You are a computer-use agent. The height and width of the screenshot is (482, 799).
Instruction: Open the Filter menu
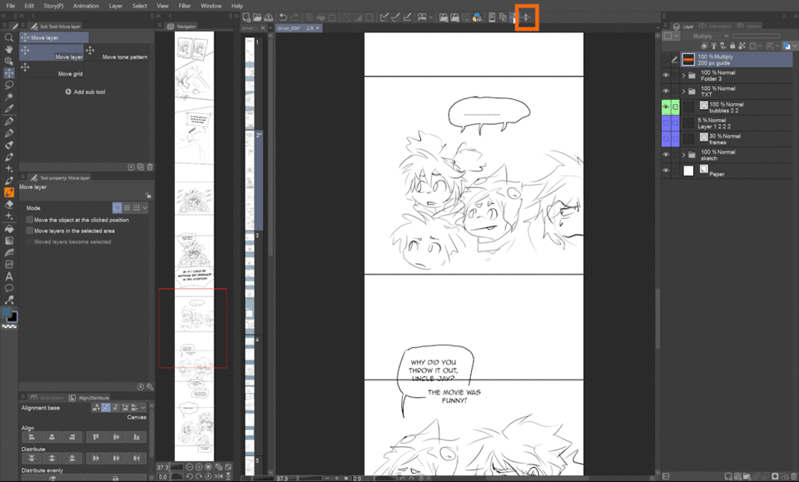[185, 6]
